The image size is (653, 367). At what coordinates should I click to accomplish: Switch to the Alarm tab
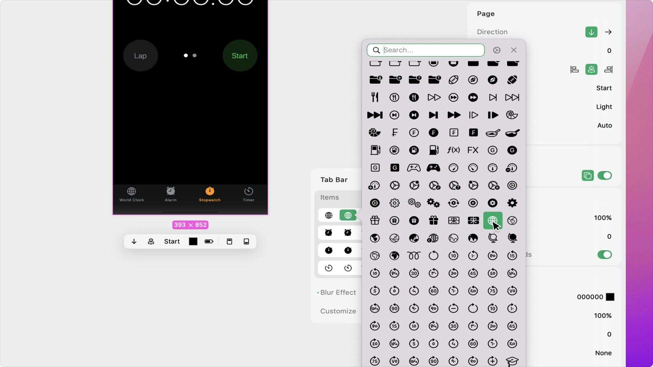(170, 194)
